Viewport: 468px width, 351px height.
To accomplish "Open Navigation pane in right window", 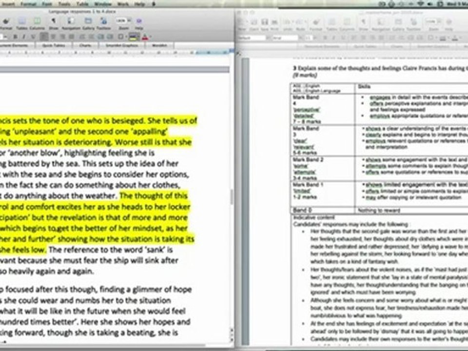I will (380, 22).
